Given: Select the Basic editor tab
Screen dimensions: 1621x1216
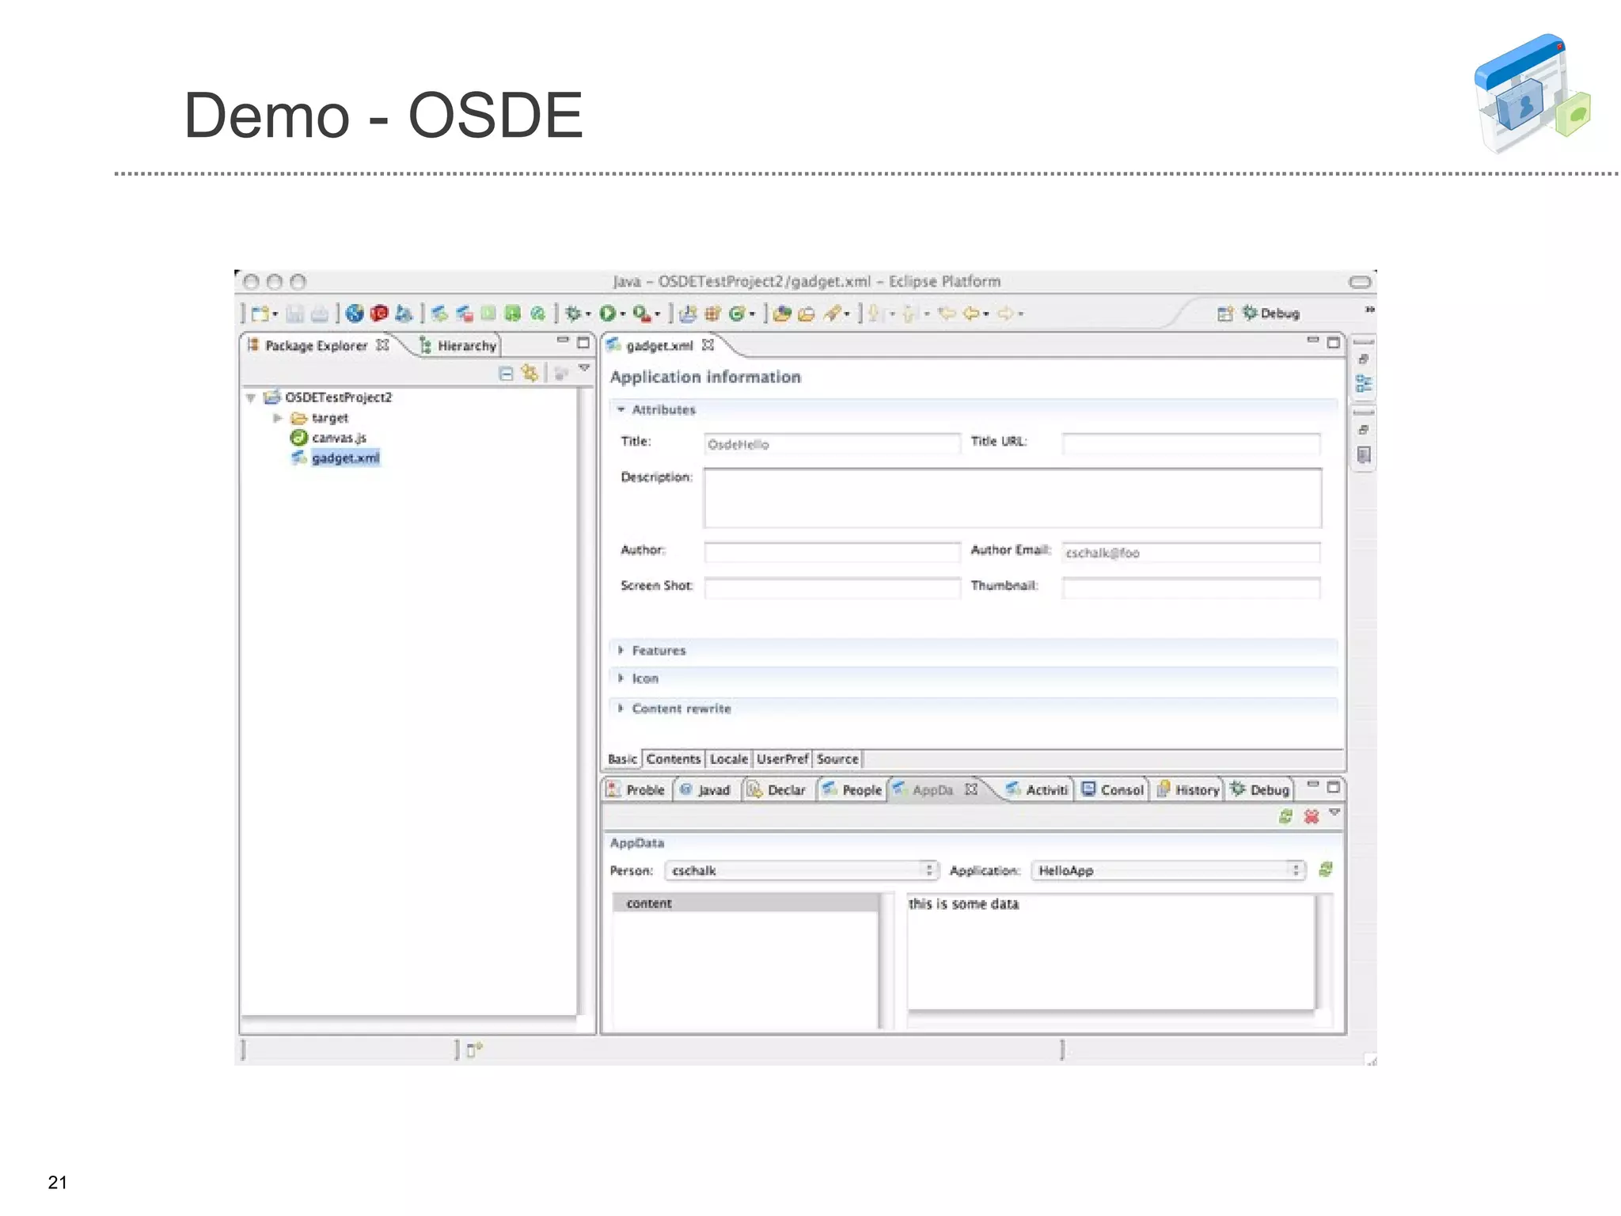Looking at the screenshot, I should 622,759.
